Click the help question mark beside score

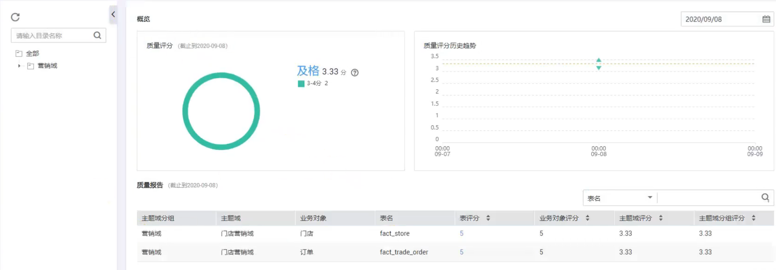(x=355, y=72)
